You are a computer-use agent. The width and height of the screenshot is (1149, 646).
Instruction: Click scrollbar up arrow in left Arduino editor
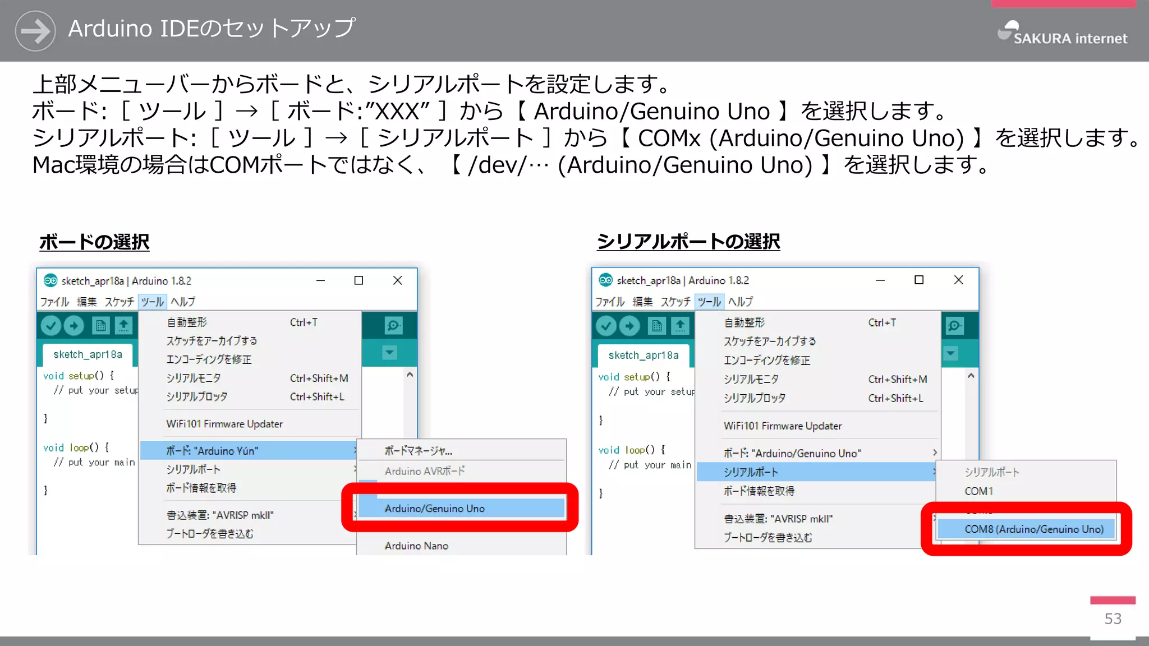coord(410,375)
